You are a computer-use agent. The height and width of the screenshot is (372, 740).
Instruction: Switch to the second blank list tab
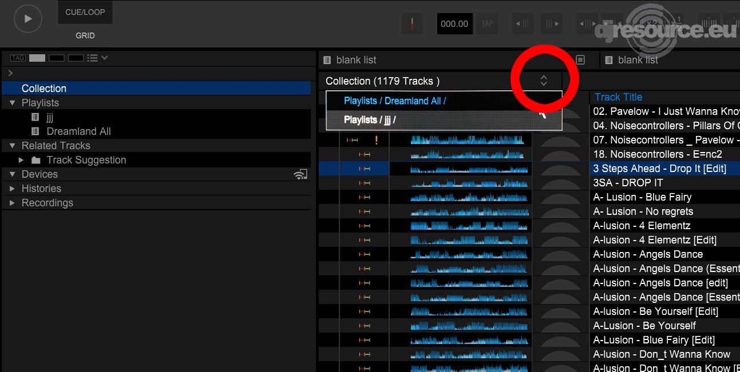[638, 60]
